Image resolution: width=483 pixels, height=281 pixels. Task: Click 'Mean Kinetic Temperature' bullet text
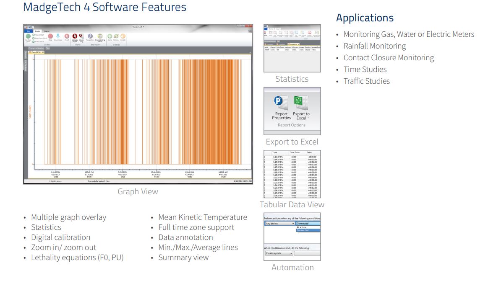(203, 217)
